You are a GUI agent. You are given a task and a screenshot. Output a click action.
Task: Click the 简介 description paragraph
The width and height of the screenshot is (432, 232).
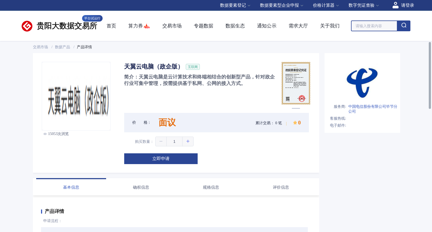tap(199, 80)
